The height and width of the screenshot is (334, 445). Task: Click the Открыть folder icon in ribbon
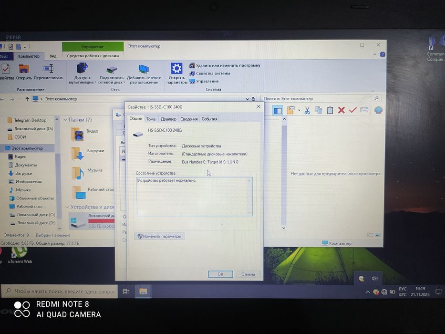pyautogui.click(x=24, y=69)
